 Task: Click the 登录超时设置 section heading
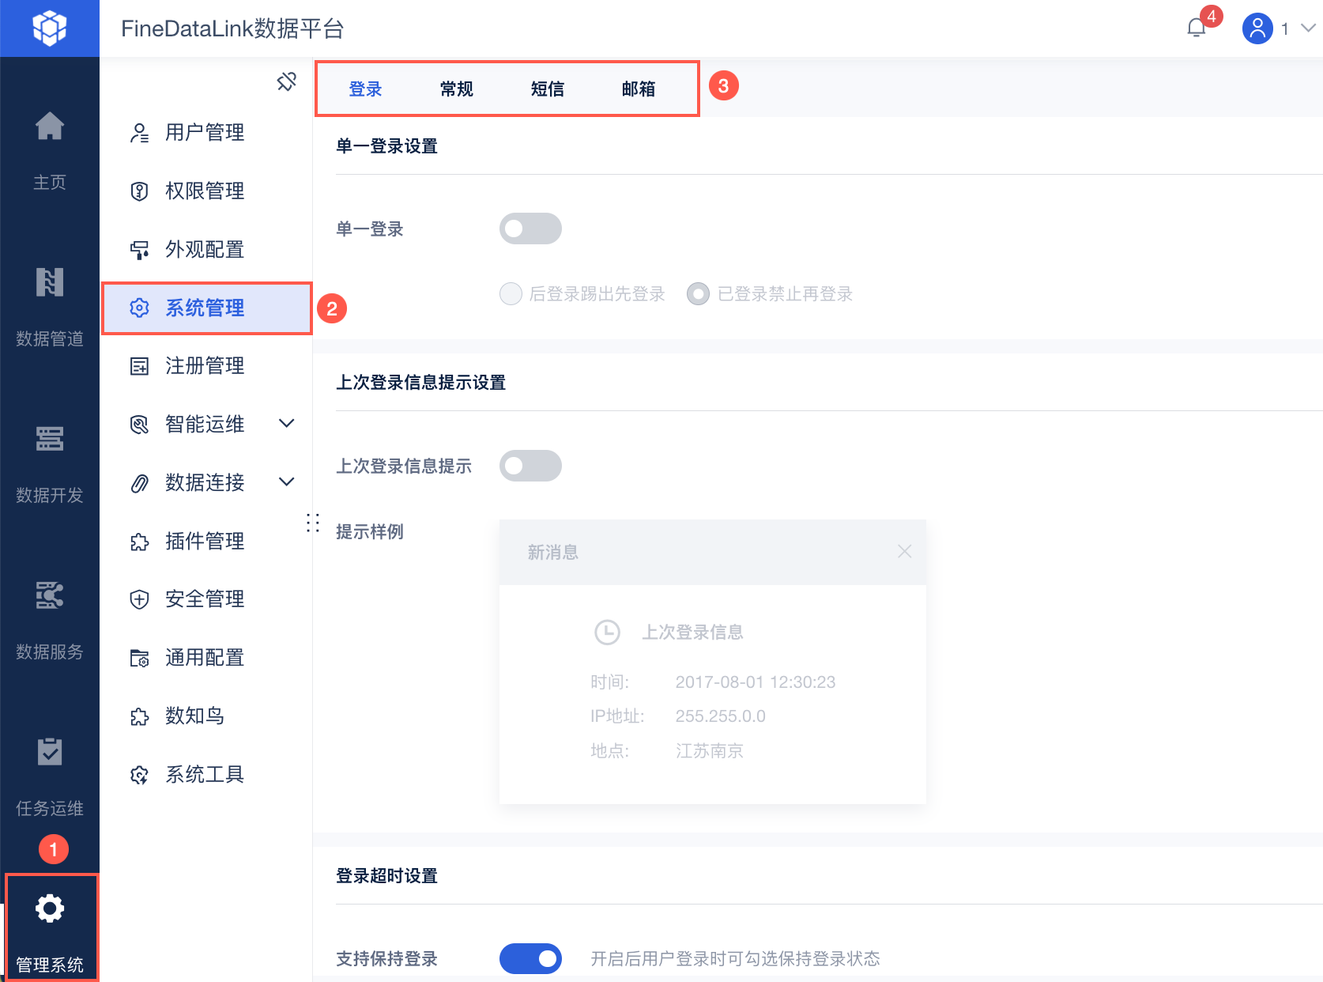click(386, 876)
